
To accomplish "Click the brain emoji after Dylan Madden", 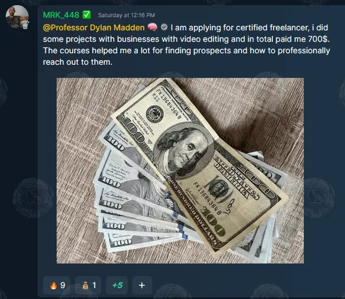I will point(152,27).
